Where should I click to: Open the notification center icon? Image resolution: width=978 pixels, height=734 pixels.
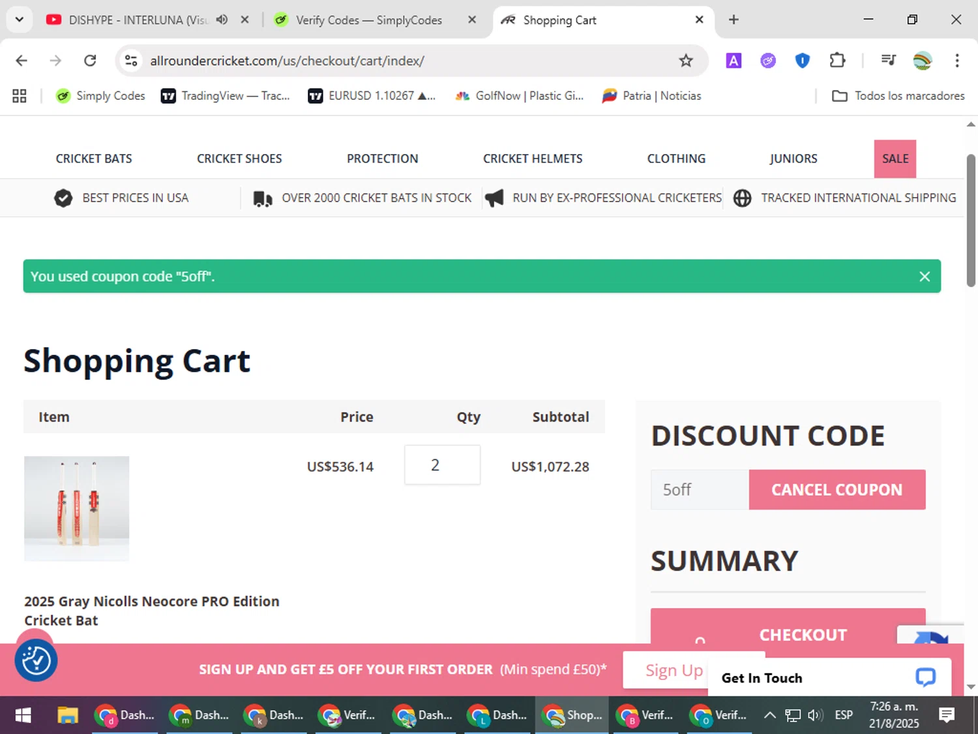click(947, 715)
